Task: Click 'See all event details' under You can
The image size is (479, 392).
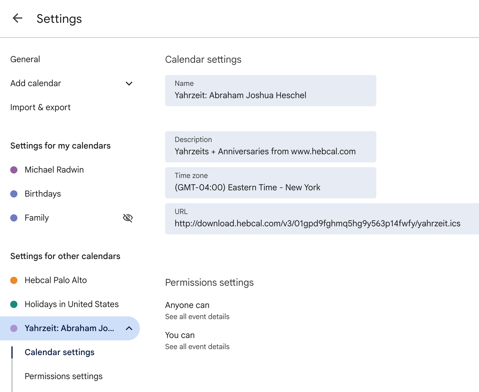Action: coord(197,347)
